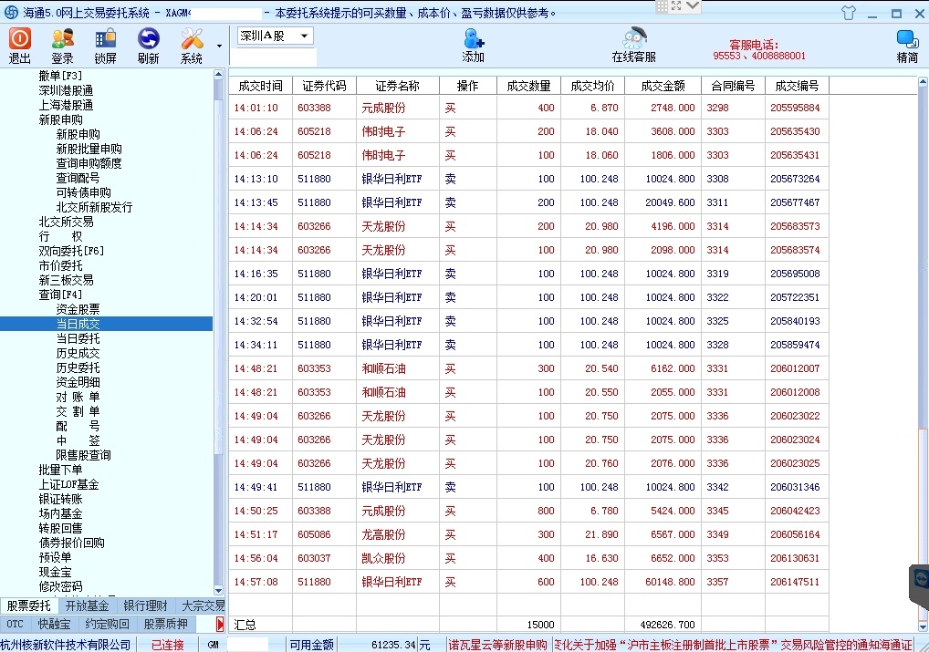
Task: Click the skin shirt icon in title bar
Action: (849, 13)
